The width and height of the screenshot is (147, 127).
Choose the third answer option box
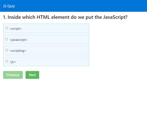coord(46,50)
